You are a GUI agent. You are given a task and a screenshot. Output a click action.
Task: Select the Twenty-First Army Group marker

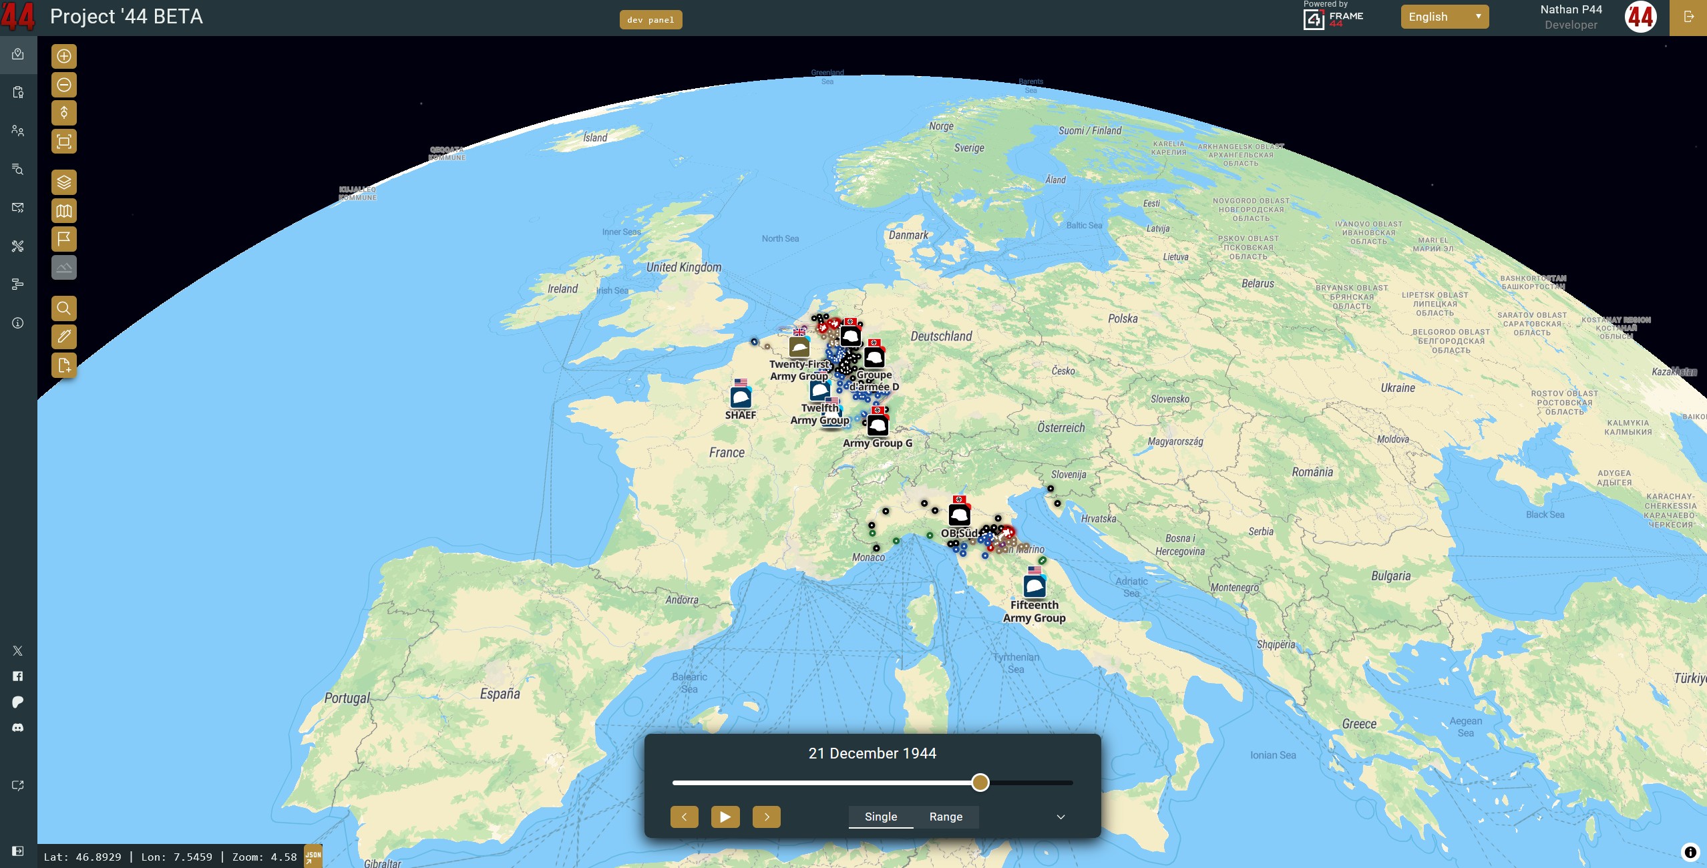coord(799,346)
